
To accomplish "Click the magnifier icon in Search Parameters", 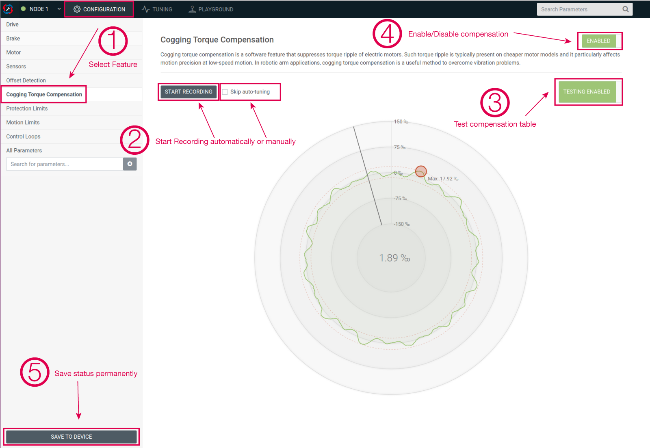I will [625, 9].
